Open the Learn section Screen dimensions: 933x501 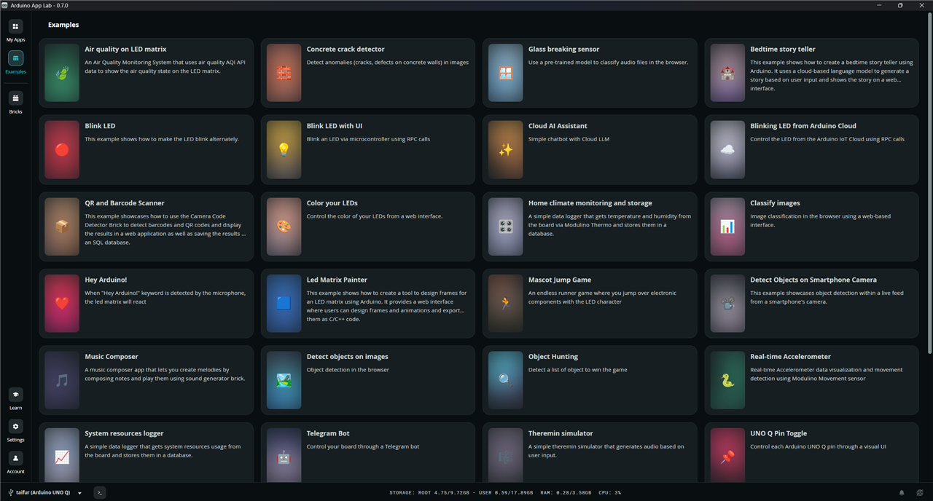click(x=15, y=398)
